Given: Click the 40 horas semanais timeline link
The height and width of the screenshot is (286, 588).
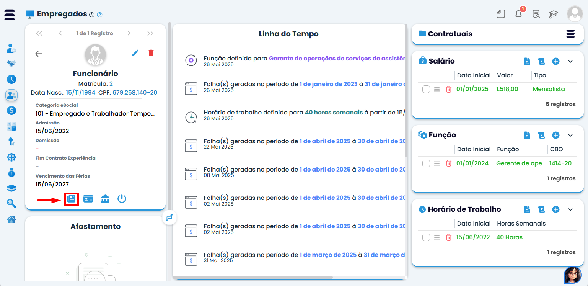Looking at the screenshot, I should [334, 113].
